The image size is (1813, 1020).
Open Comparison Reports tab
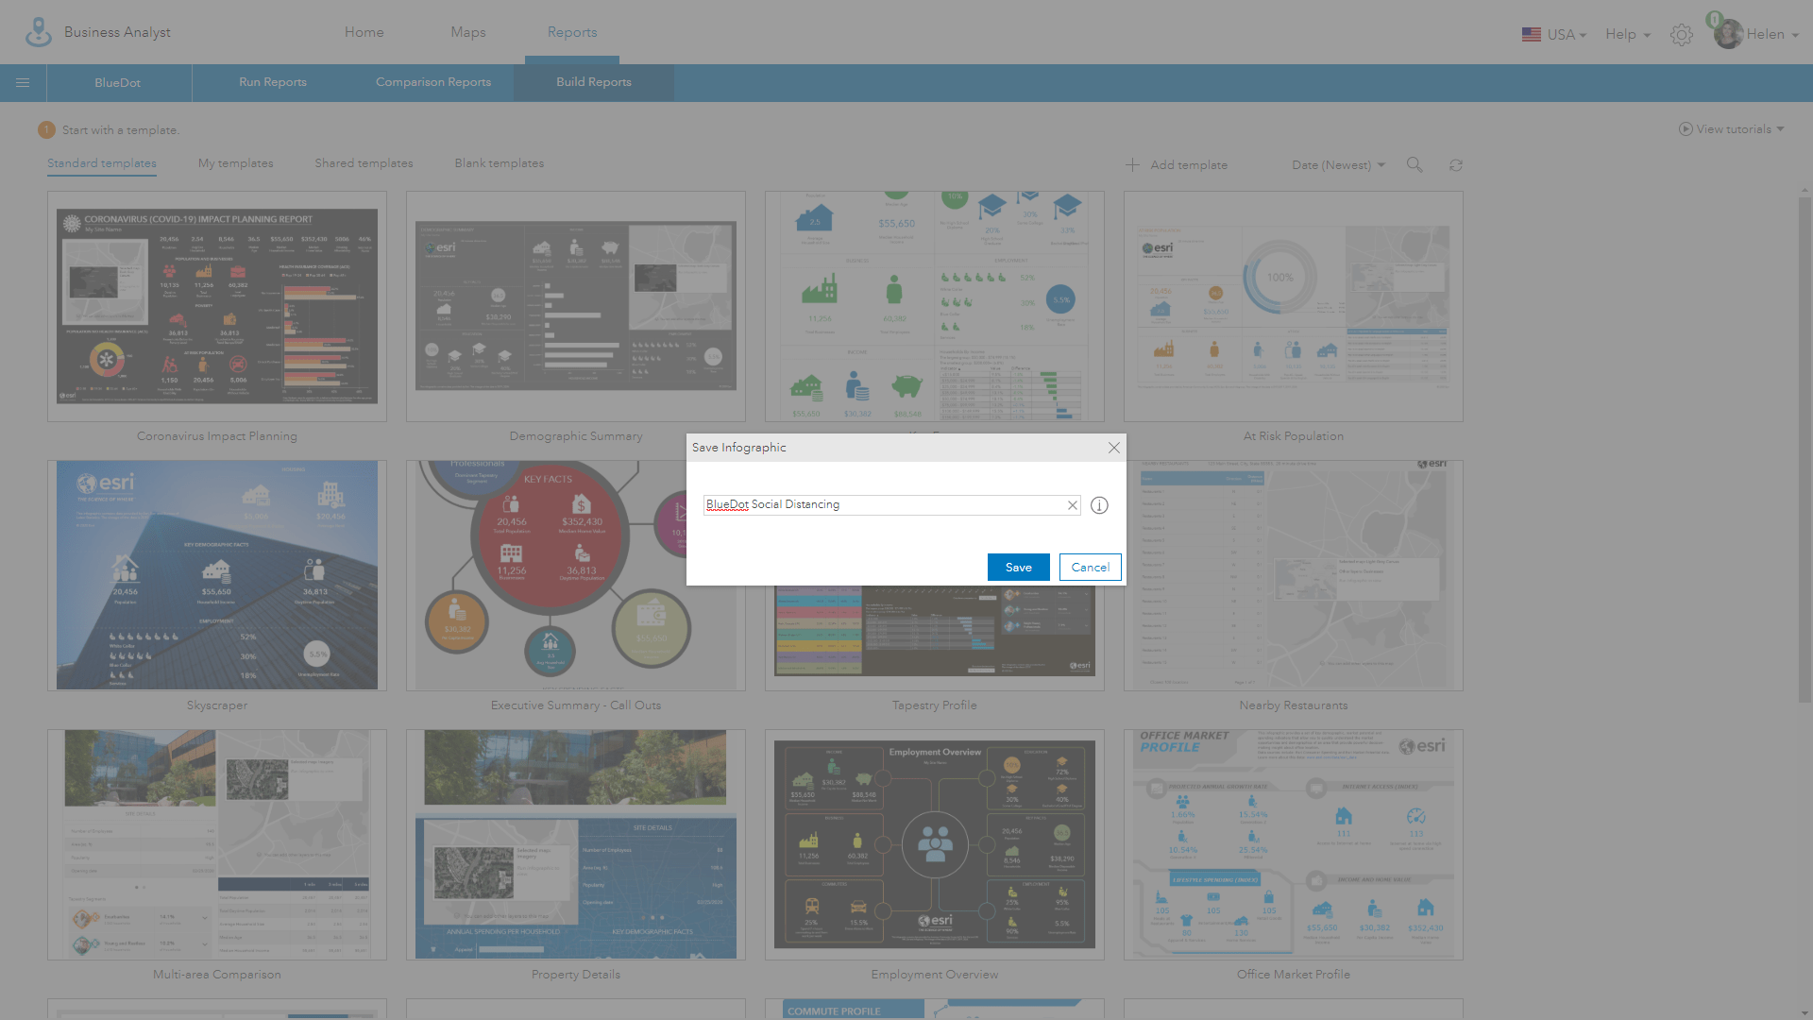[x=433, y=82]
